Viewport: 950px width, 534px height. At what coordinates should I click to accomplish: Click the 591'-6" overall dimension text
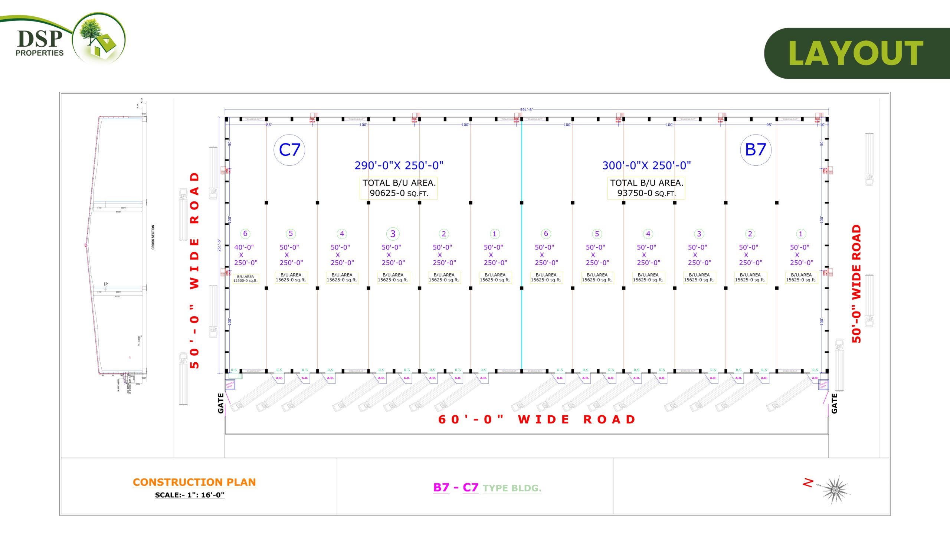point(526,110)
